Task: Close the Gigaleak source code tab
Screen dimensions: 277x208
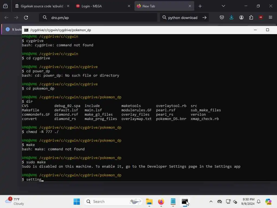Action: click(x=68, y=6)
